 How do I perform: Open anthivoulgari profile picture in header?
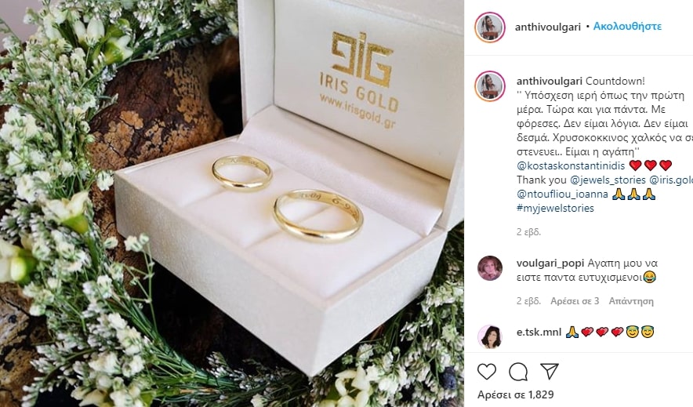pos(490,27)
